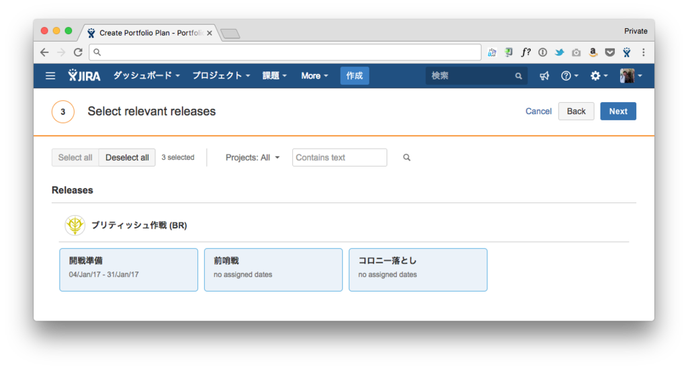Click the Twitter bird extension icon

pyautogui.click(x=560, y=52)
